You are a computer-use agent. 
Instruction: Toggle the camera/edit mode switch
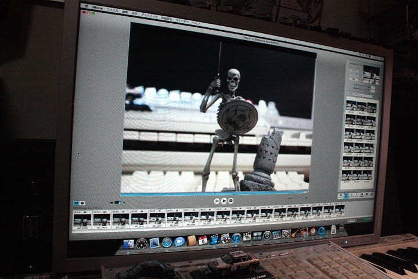click(x=118, y=203)
